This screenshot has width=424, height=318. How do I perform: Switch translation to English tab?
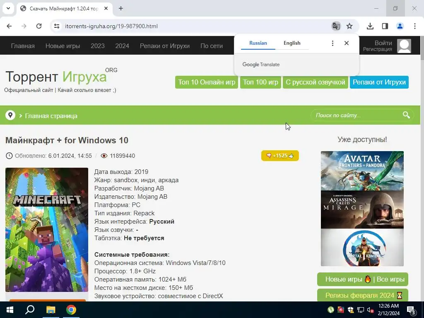292,43
